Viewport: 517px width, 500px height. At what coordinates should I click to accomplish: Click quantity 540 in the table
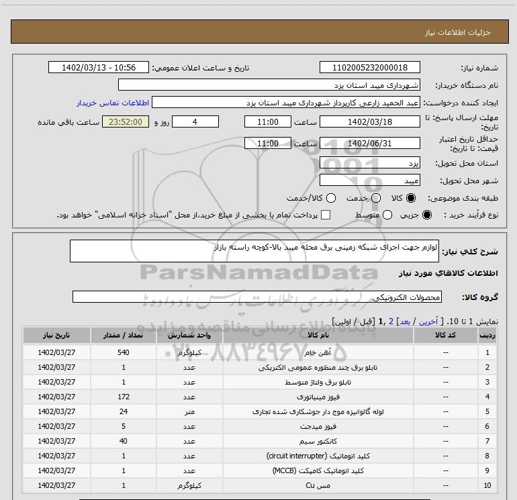pos(124,352)
